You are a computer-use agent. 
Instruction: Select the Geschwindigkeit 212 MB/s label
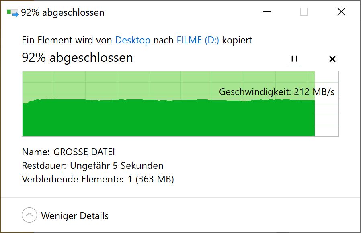click(x=278, y=91)
